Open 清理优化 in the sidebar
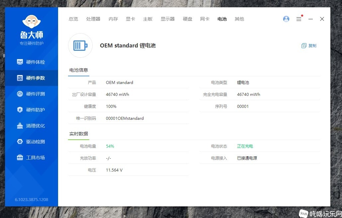Viewport: 342px width, 218px height. click(x=32, y=126)
